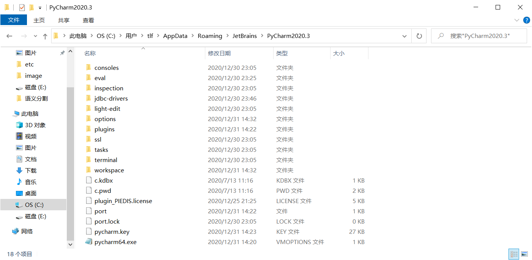This screenshot has width=532, height=260.
Task: Expand chevron after 此电脑 in breadcrumb
Action: [91, 36]
